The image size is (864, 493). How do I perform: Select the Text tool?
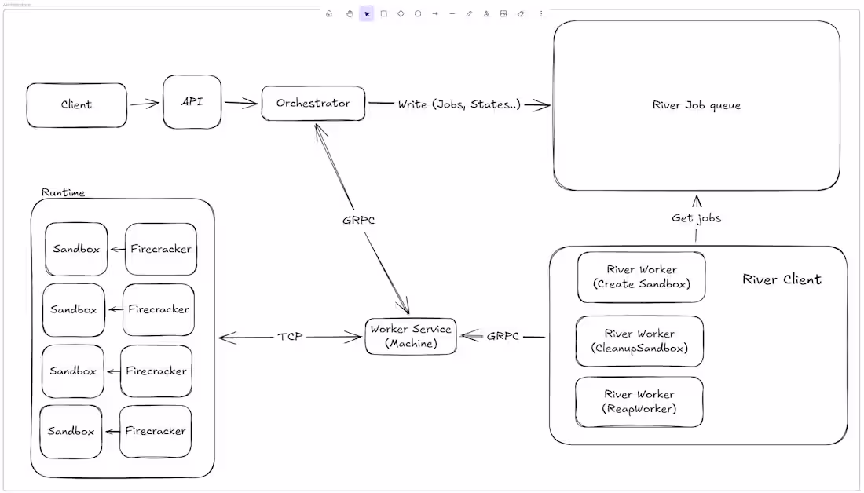pos(486,14)
